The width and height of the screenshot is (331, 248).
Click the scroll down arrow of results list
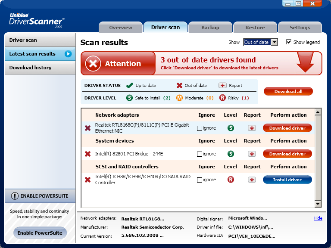[318, 204]
